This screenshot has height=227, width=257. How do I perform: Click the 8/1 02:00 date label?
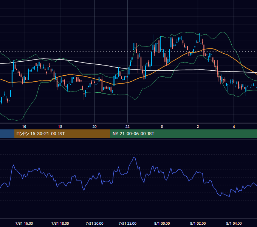pyautogui.click(x=198, y=223)
